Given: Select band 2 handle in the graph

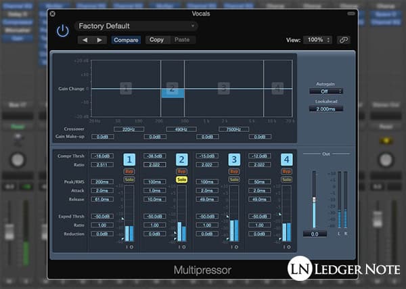Looking at the screenshot, I should point(172,89).
